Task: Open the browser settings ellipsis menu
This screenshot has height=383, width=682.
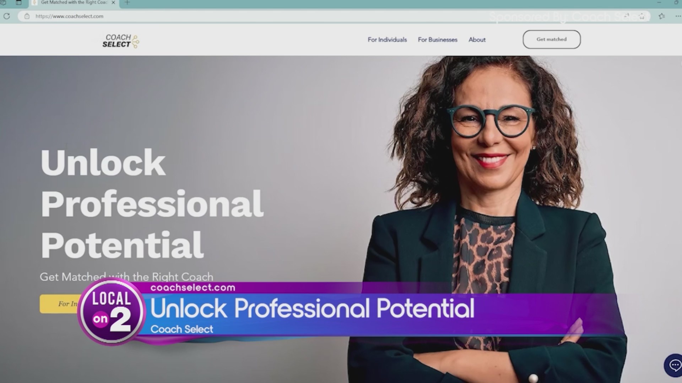Action: 678,16
